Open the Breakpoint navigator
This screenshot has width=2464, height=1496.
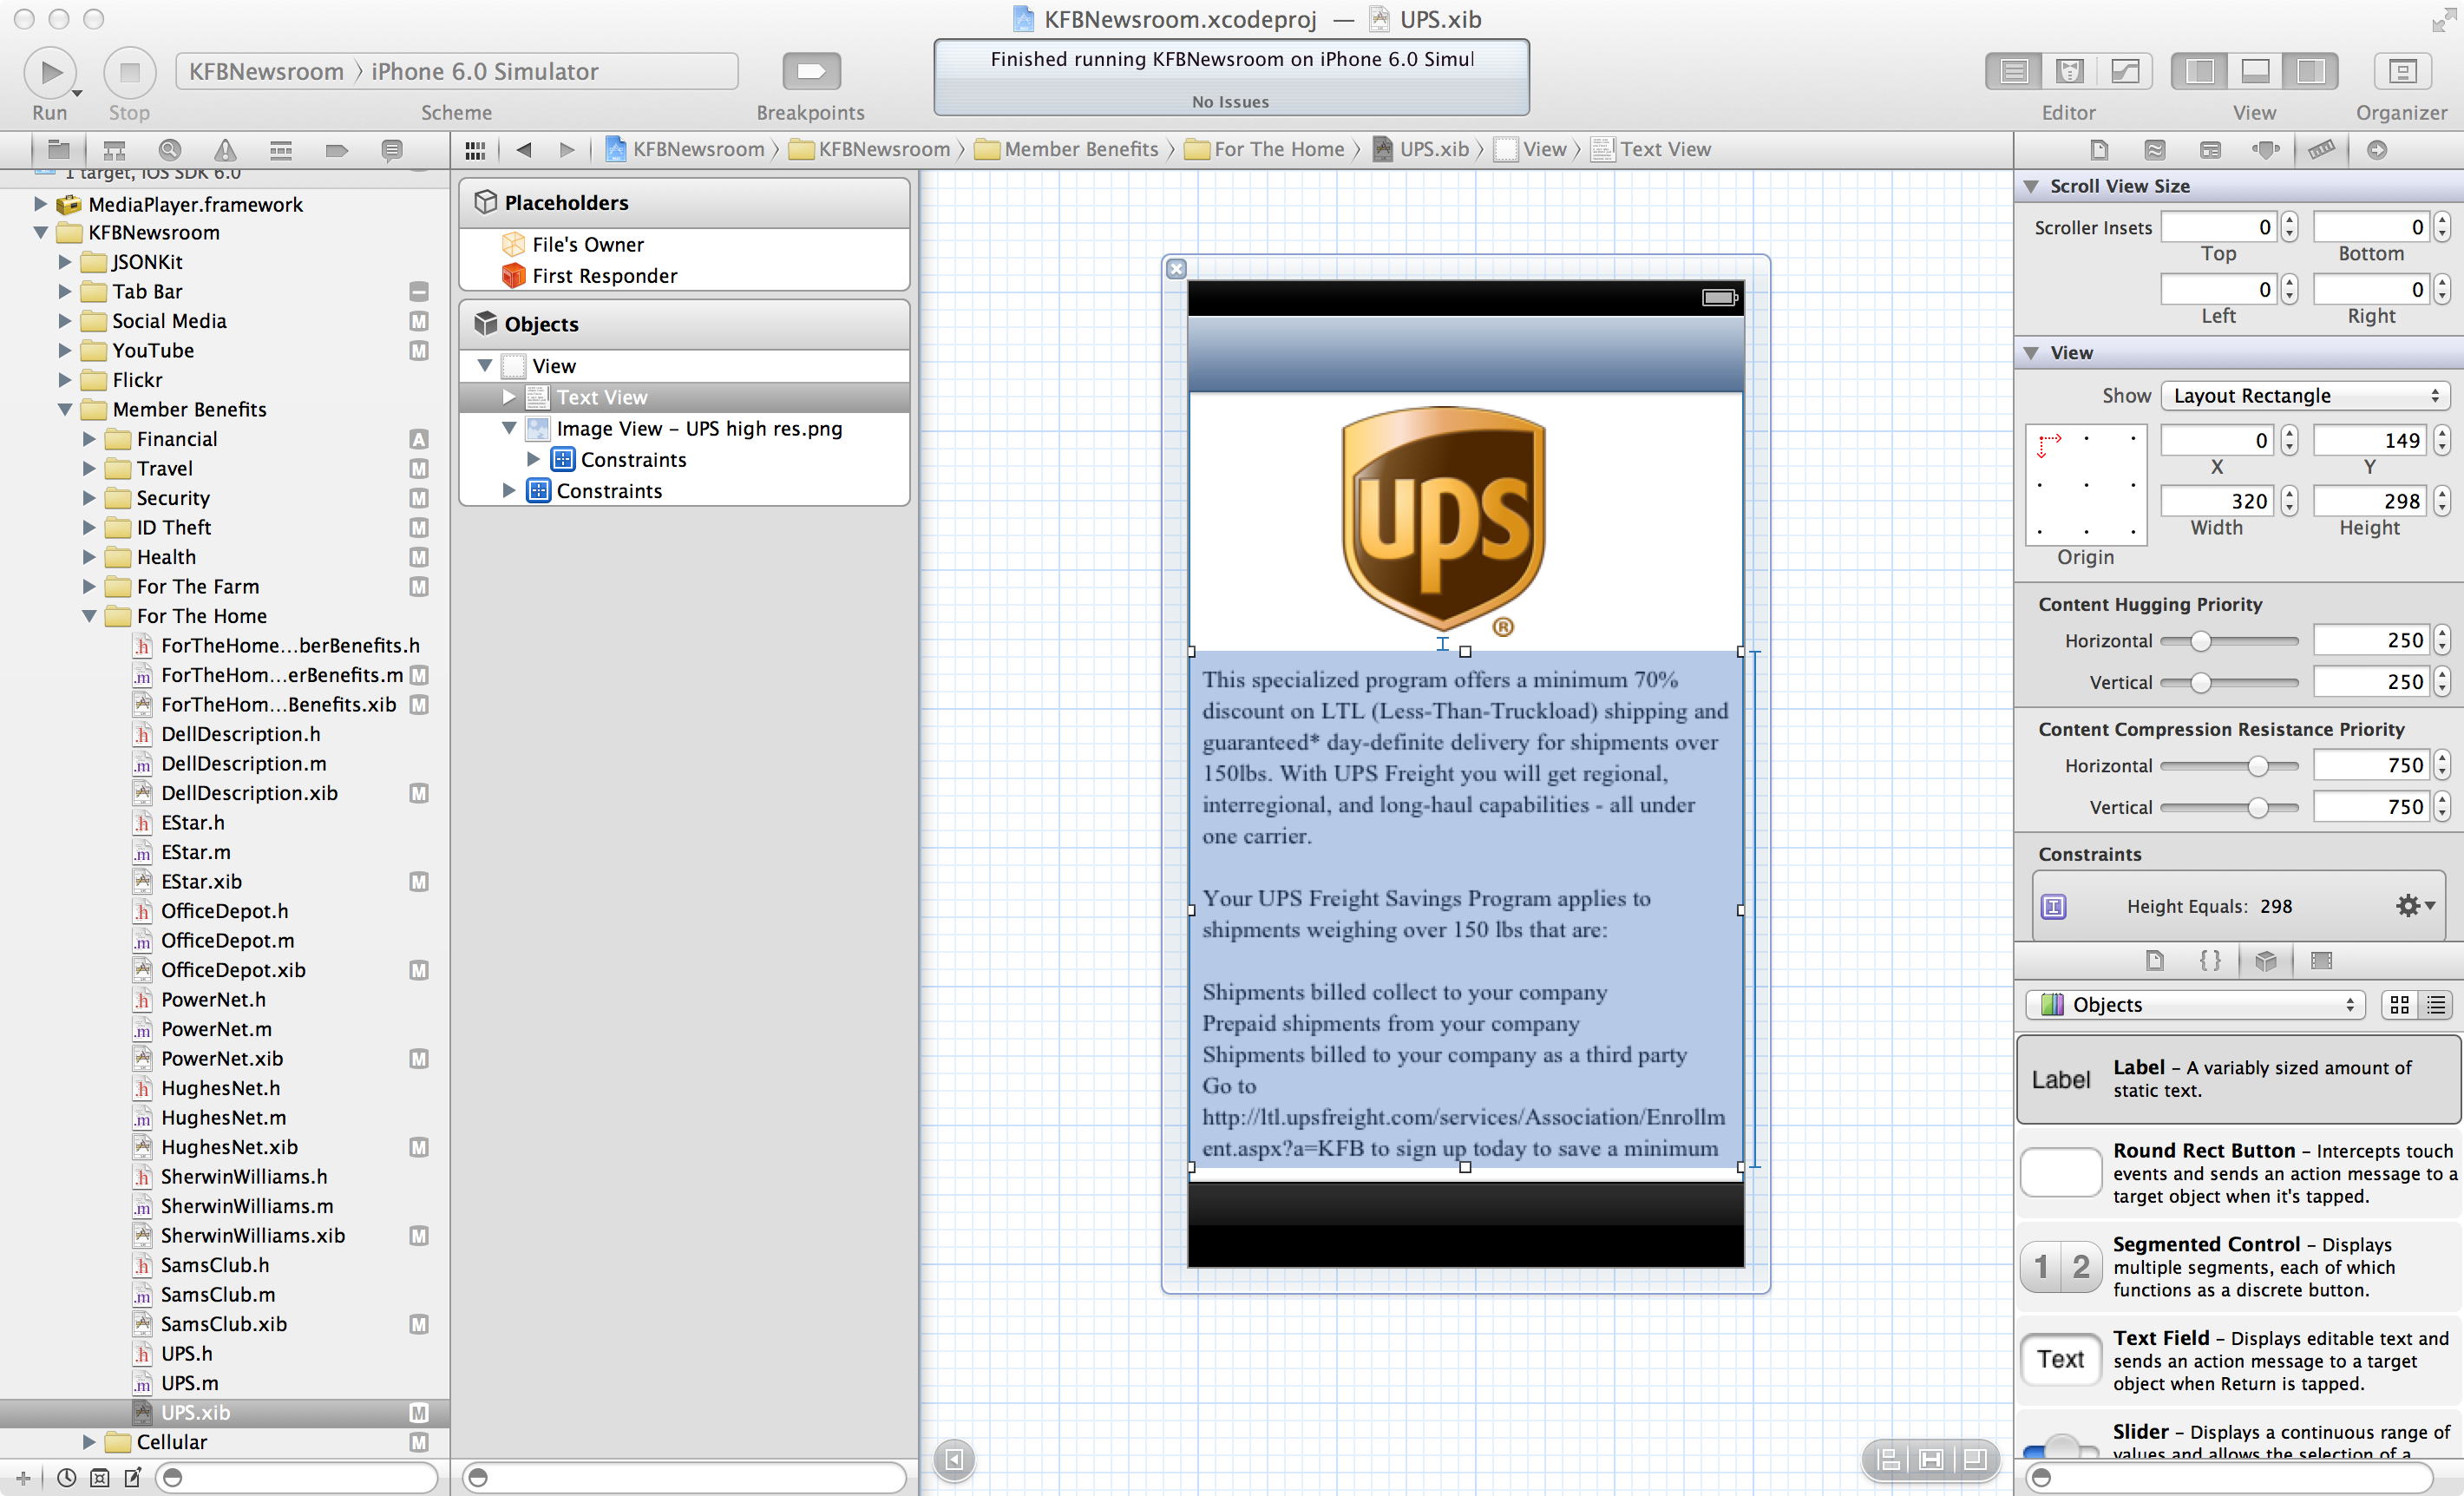(x=337, y=150)
